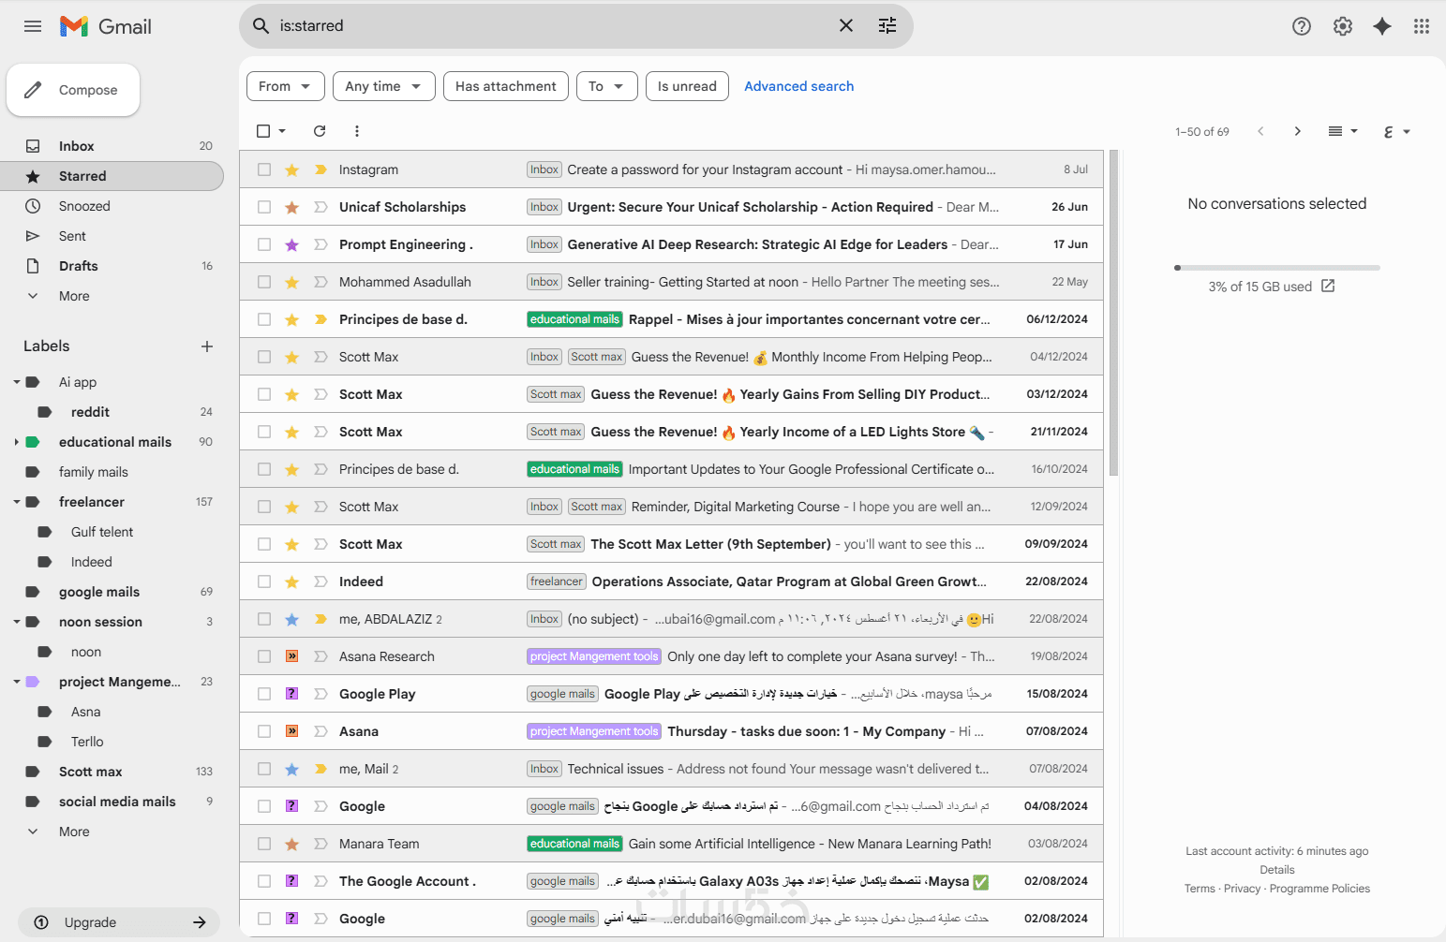Select the Indeed email checkbox

(264, 581)
